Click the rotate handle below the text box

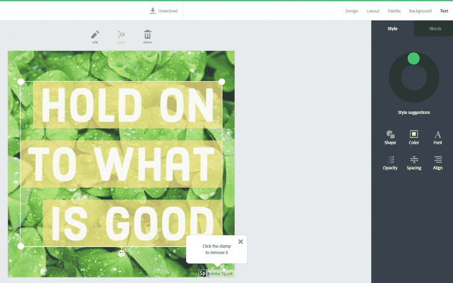click(x=121, y=253)
